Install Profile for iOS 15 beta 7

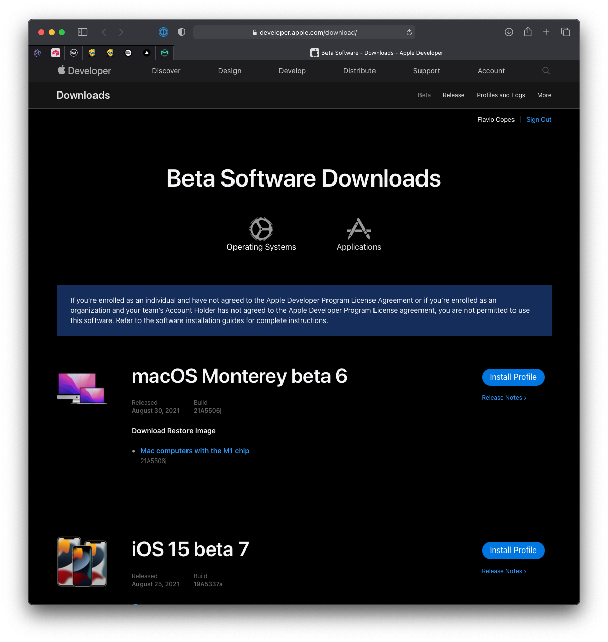pos(513,551)
